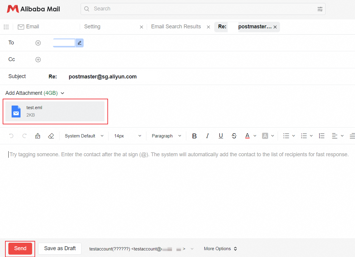Image resolution: width=355 pixels, height=257 pixels.
Task: Click the test.eml file icon
Action: (16, 112)
